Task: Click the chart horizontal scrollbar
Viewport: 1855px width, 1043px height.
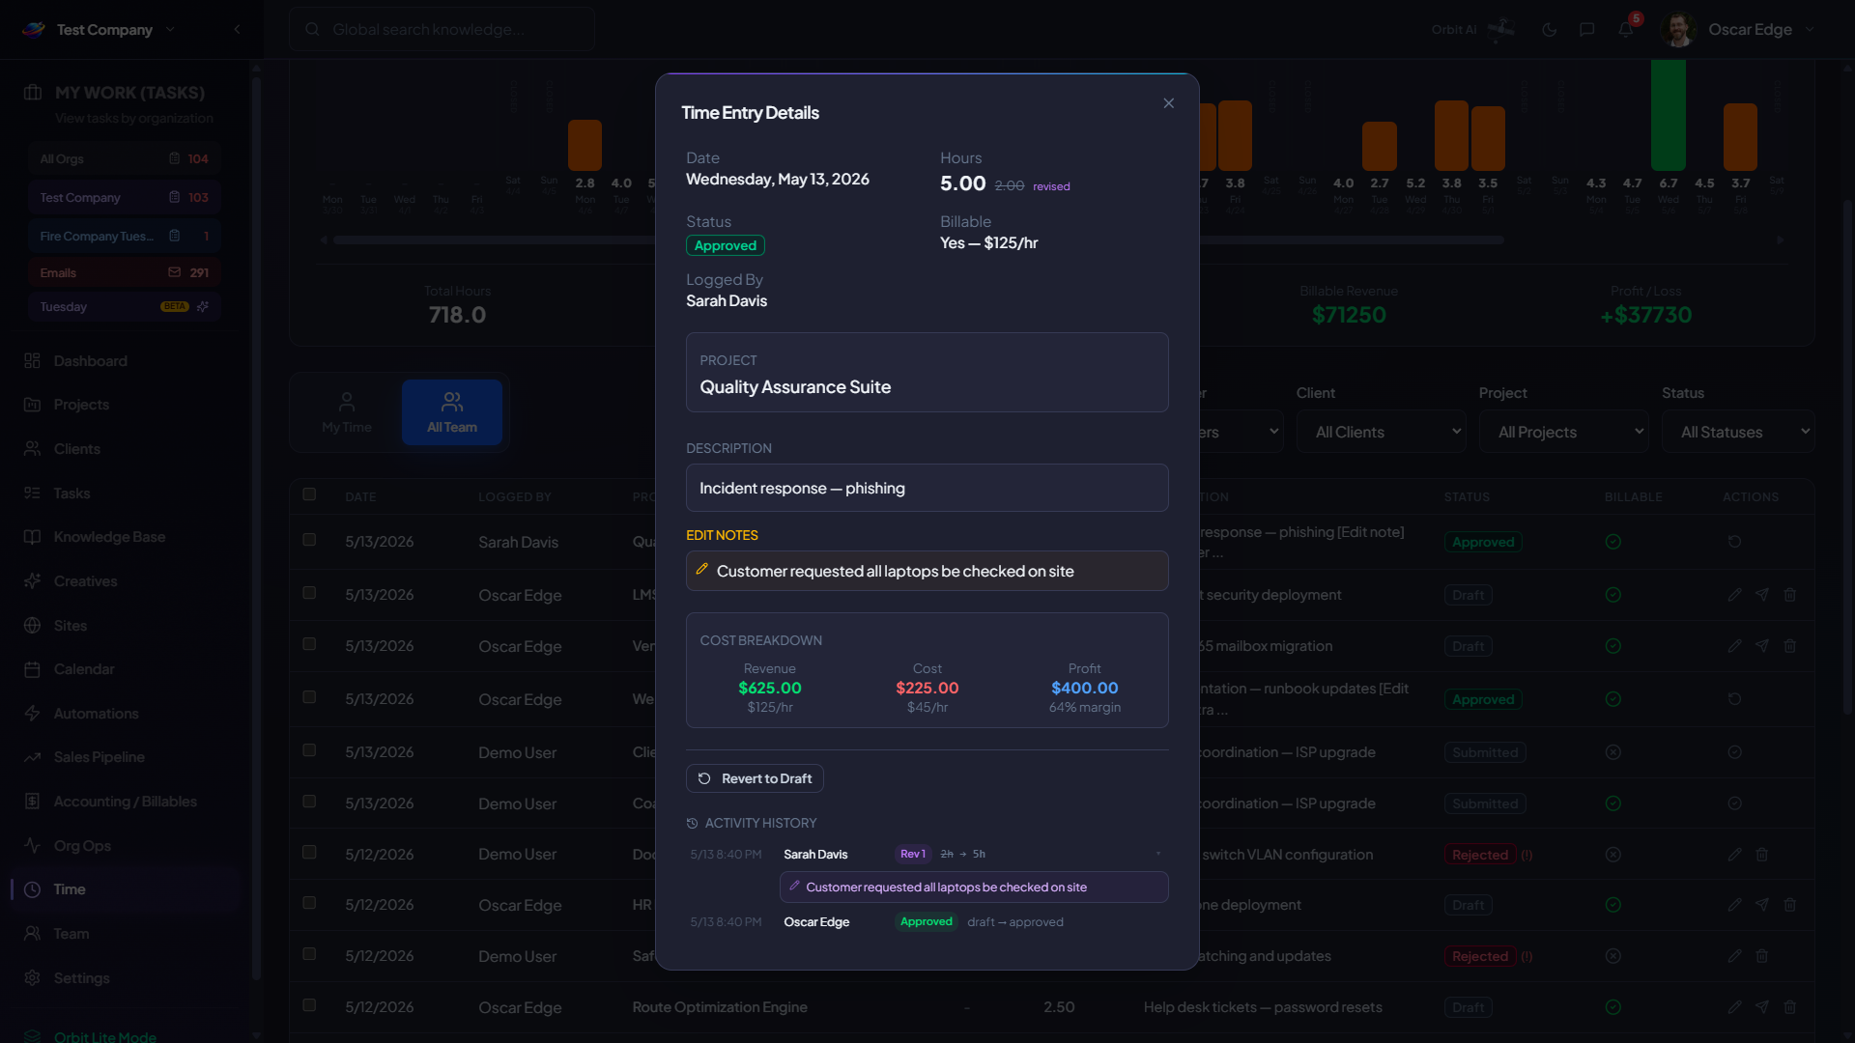Action: click(918, 240)
